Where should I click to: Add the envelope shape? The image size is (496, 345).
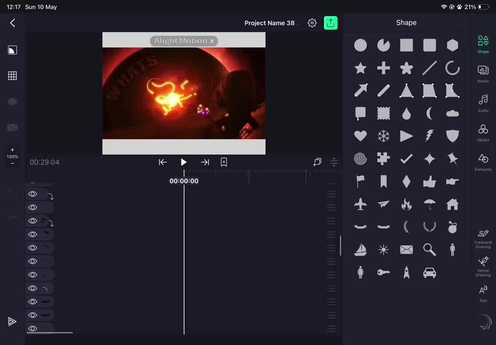406,250
